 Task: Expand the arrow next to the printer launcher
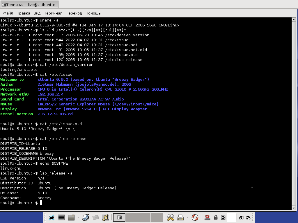click(187, 217)
